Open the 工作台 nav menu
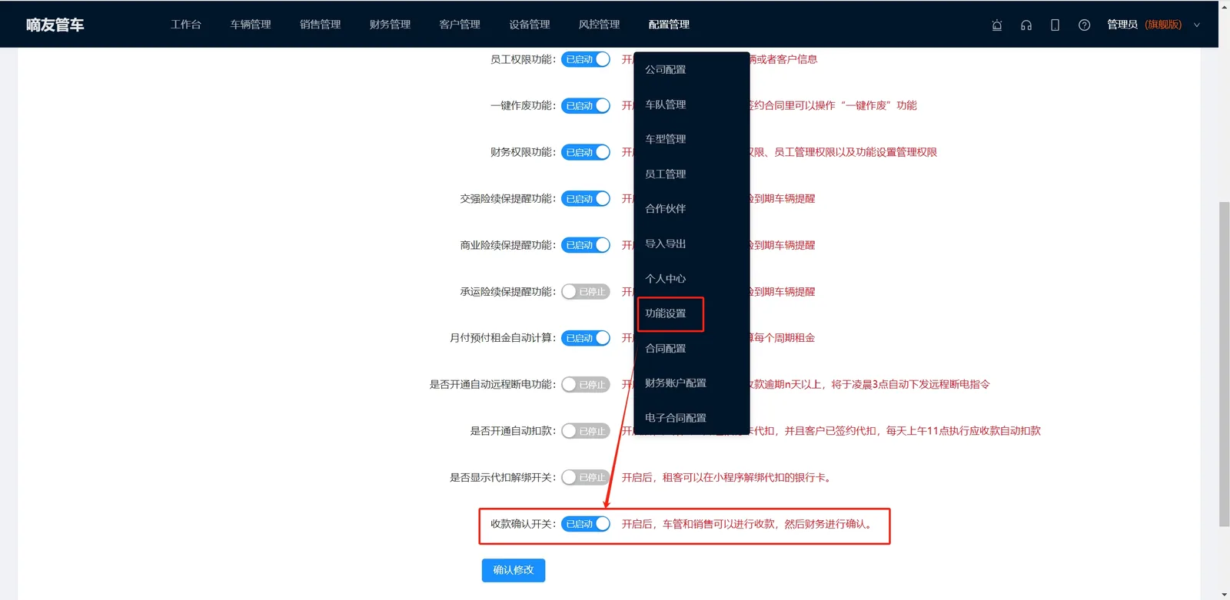The image size is (1230, 600). 186,25
